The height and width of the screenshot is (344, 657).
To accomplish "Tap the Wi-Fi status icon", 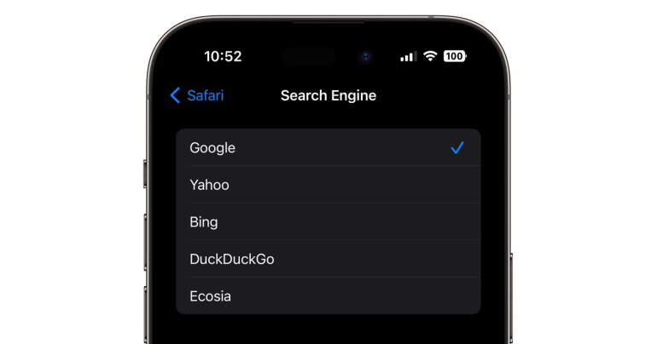I will (430, 56).
